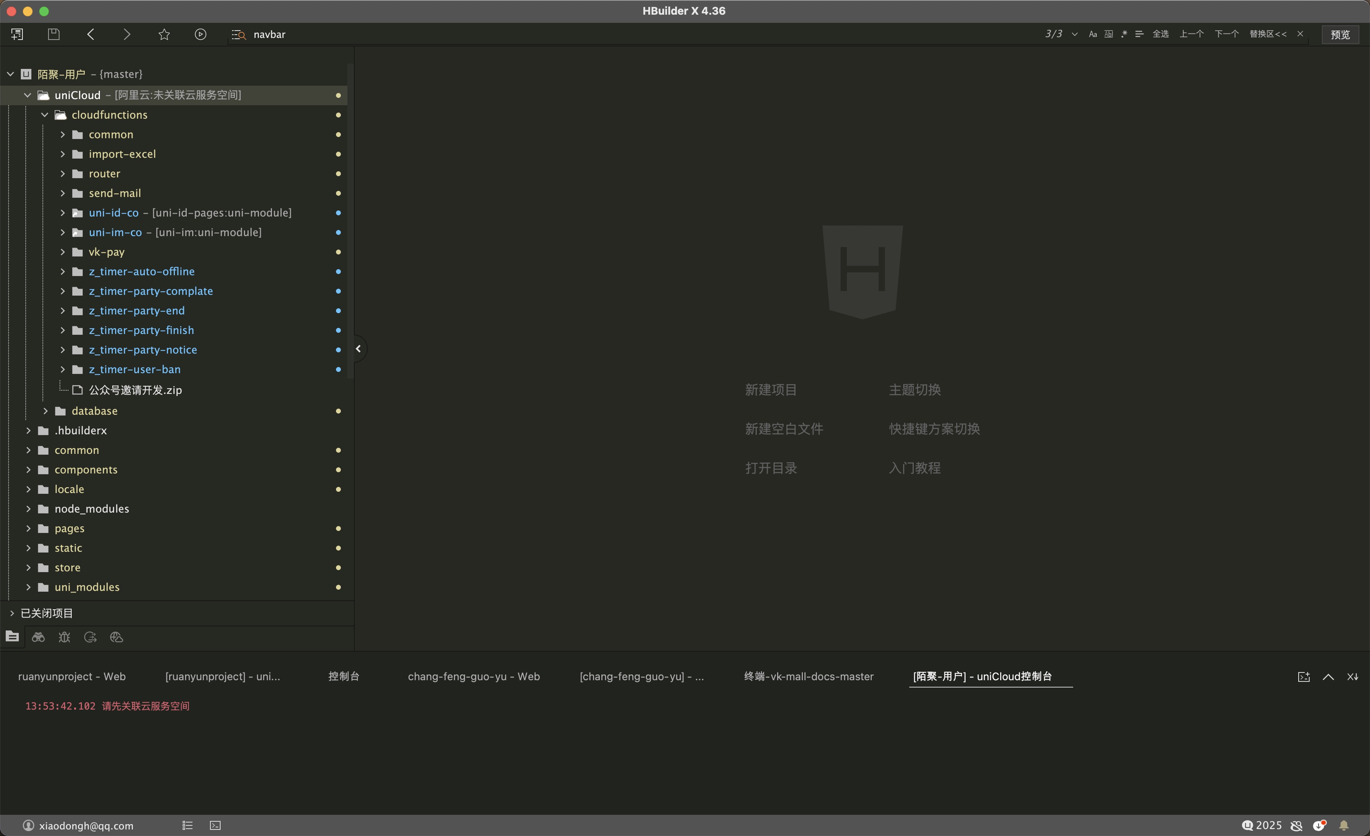Toggle case-sensitive Aa search option
The image size is (1370, 836).
pyautogui.click(x=1093, y=35)
